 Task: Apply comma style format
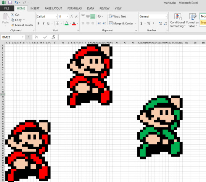coord(153,23)
